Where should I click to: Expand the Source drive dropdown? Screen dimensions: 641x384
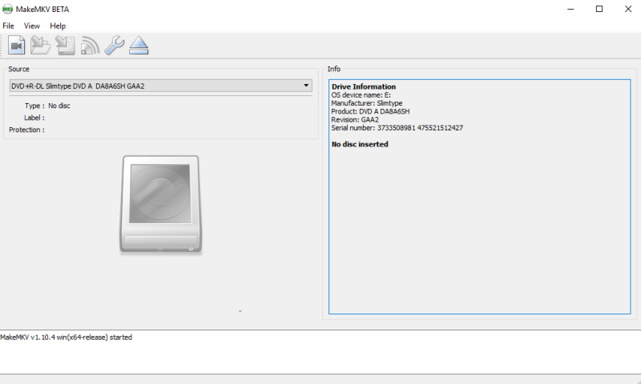coord(161,86)
